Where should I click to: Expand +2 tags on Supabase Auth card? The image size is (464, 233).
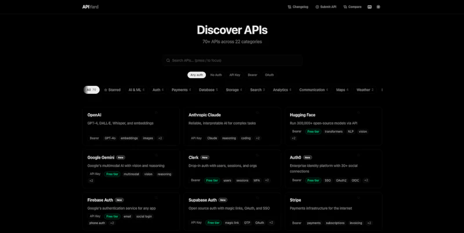[x=271, y=223]
